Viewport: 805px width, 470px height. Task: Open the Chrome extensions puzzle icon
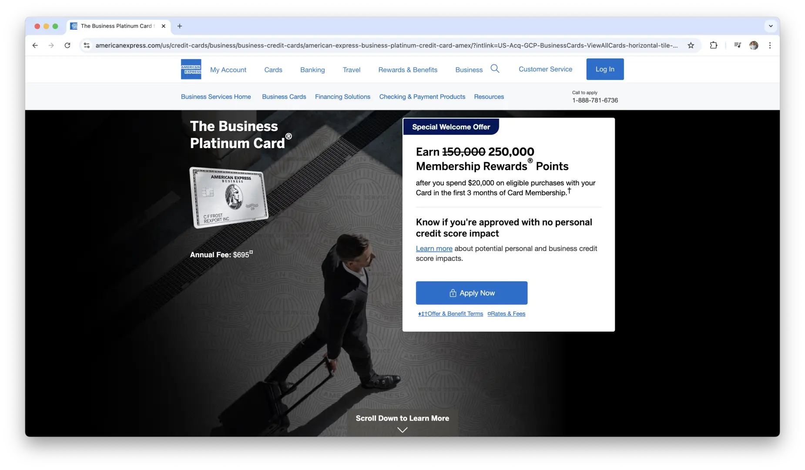coord(713,45)
